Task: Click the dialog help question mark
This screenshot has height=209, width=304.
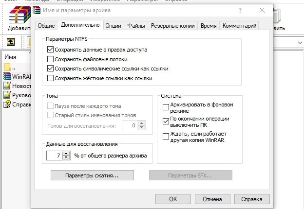Action: (240, 10)
